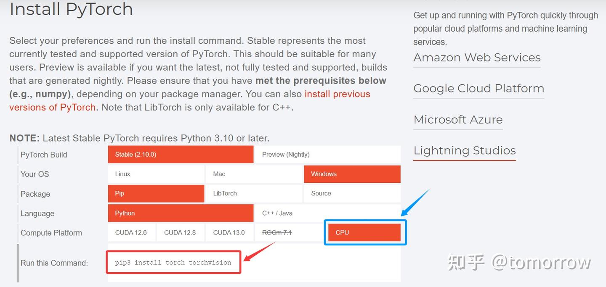The image size is (606, 287).
Task: Select the LibTorch package
Action: click(x=254, y=194)
